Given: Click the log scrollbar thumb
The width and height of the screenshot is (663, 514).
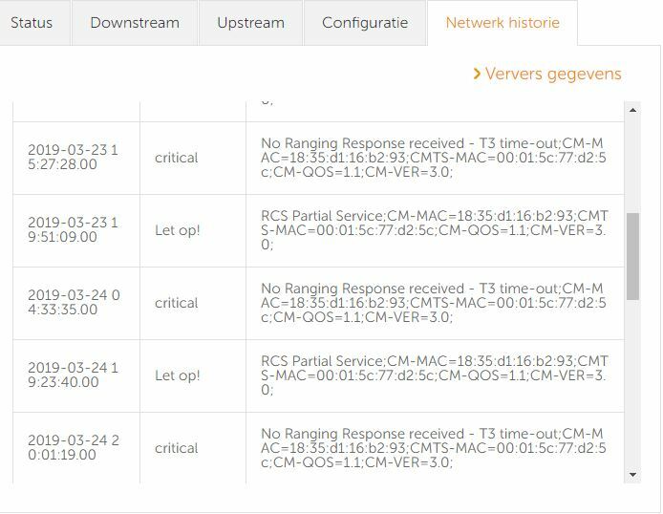Looking at the screenshot, I should tap(633, 256).
